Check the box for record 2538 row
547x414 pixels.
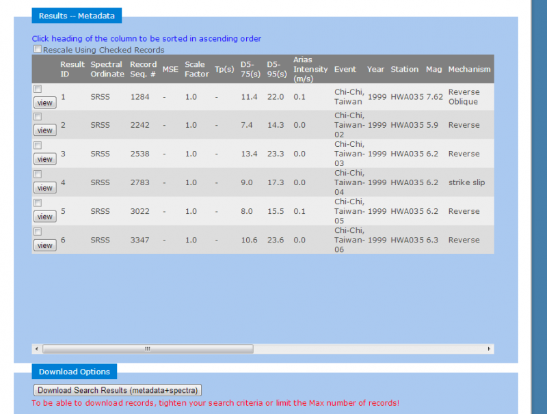[x=38, y=146]
